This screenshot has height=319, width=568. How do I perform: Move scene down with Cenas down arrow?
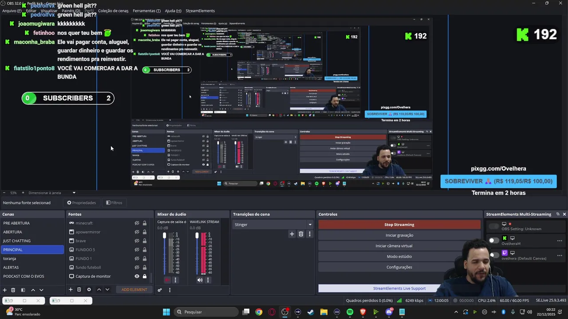[41, 290]
